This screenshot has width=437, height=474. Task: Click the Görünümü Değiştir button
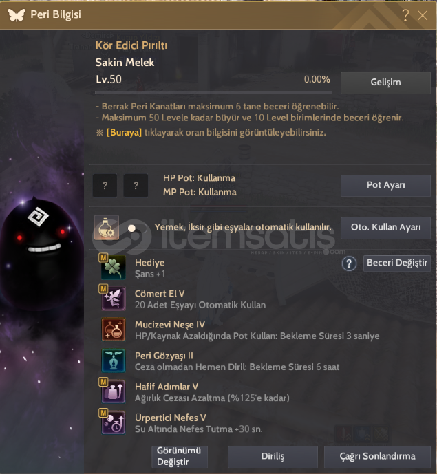point(180,457)
